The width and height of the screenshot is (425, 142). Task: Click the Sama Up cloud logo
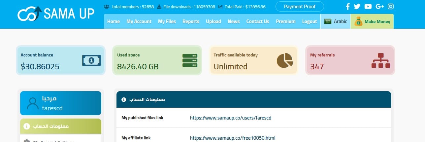[x=29, y=14]
